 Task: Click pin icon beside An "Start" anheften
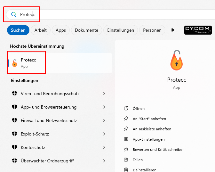[126, 119]
